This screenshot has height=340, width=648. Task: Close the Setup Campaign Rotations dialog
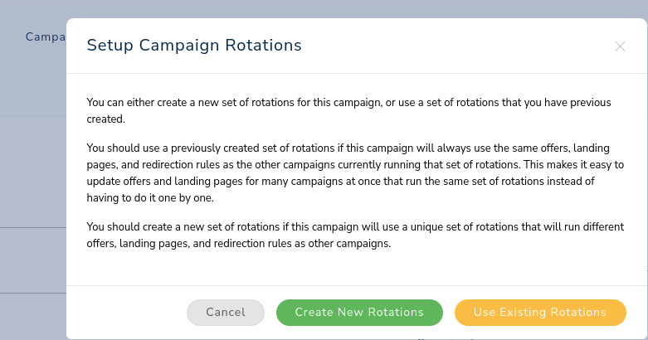[620, 46]
